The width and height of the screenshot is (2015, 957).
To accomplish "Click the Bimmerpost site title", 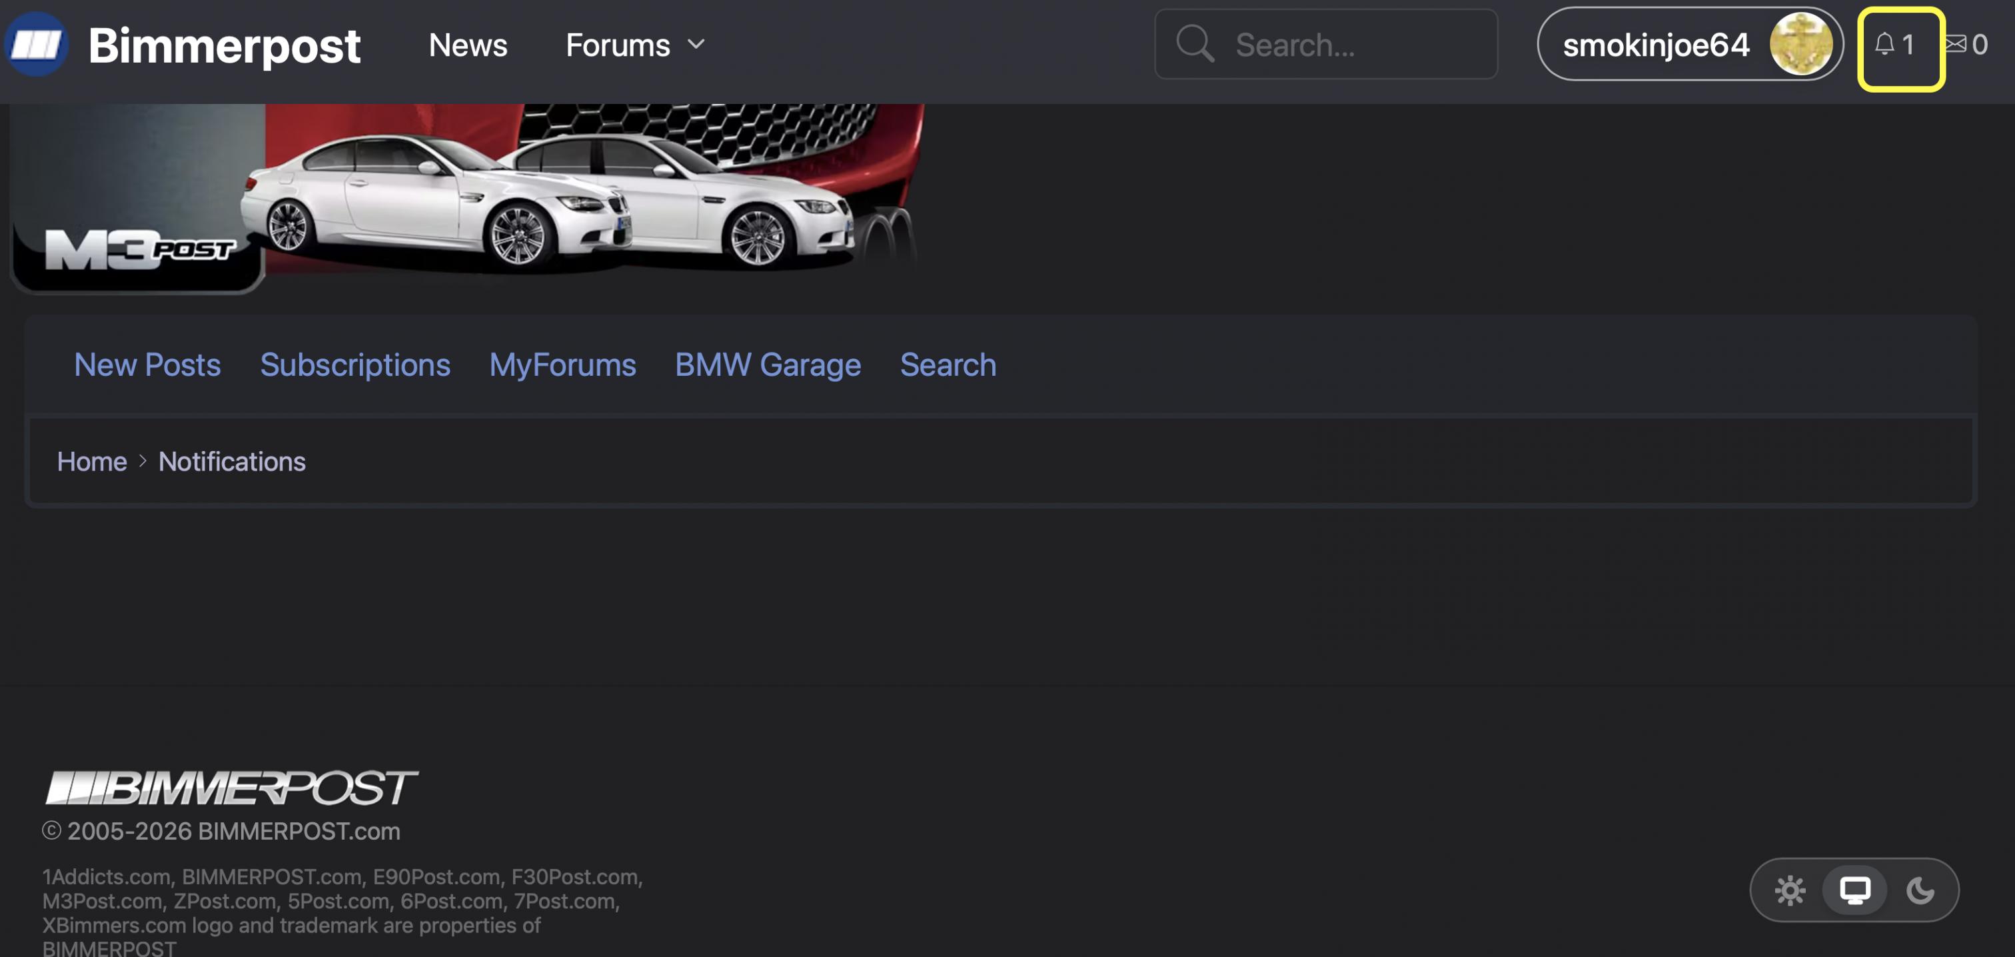I will pos(225,45).
